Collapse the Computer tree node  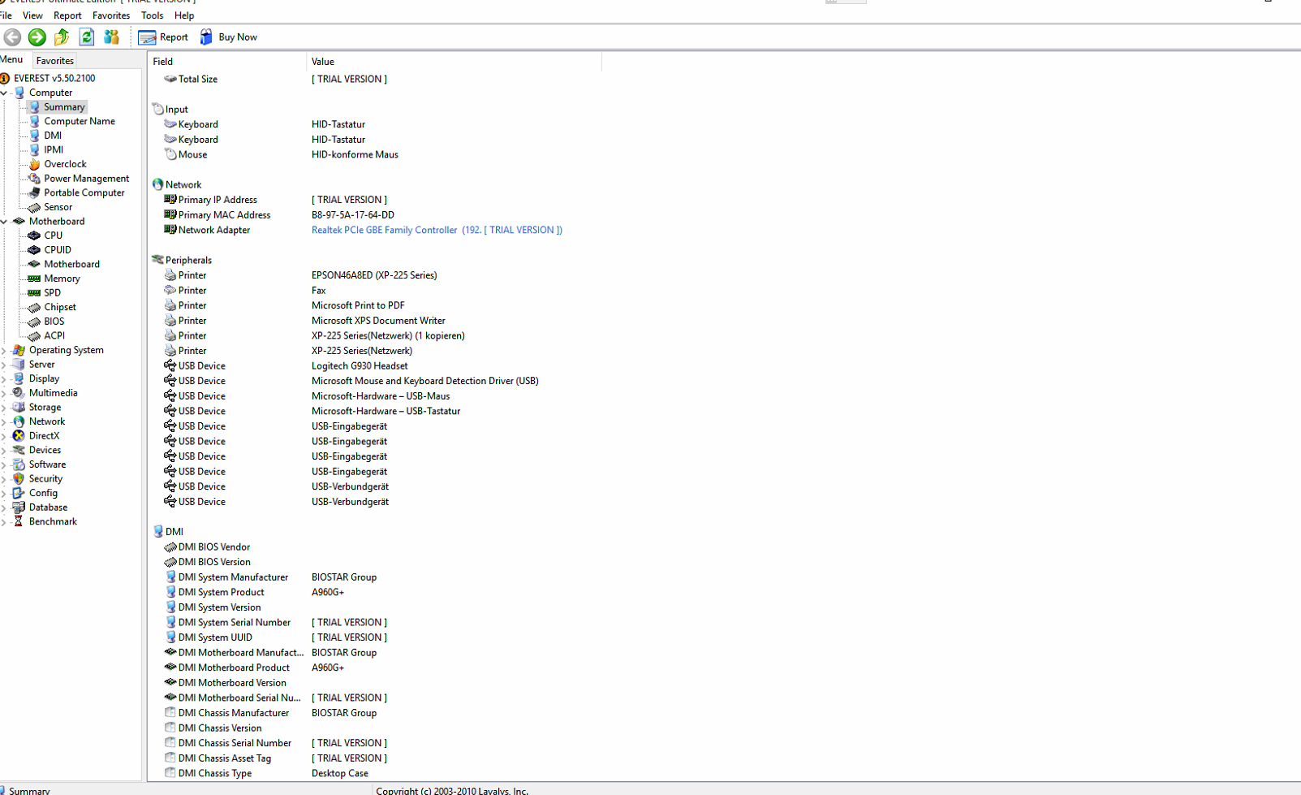pyautogui.click(x=4, y=93)
